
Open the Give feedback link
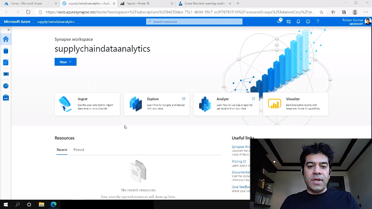point(241,187)
